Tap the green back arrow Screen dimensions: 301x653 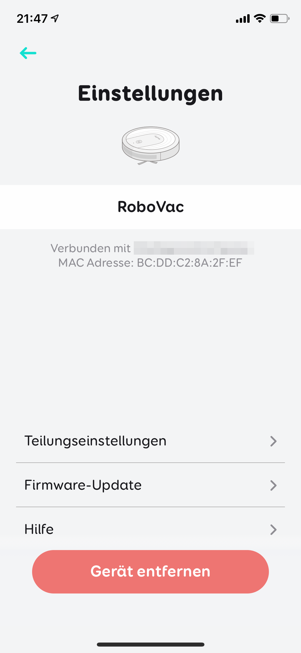pyautogui.click(x=28, y=53)
